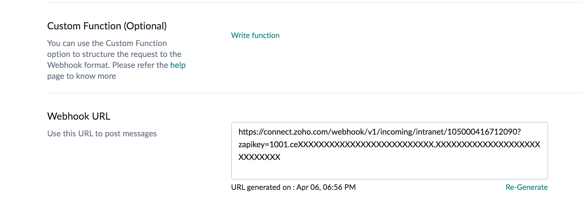Screen dimensions: 582x214
Task: Click the "URL generated on" label
Action: 261,187
